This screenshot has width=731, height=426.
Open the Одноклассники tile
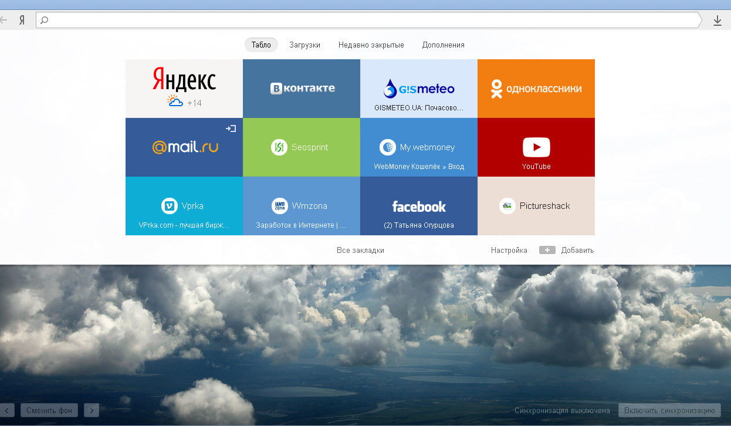tap(536, 89)
